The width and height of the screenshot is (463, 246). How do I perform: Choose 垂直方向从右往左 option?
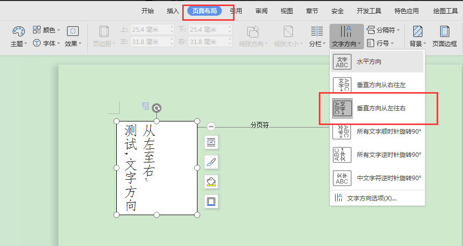tap(377, 85)
